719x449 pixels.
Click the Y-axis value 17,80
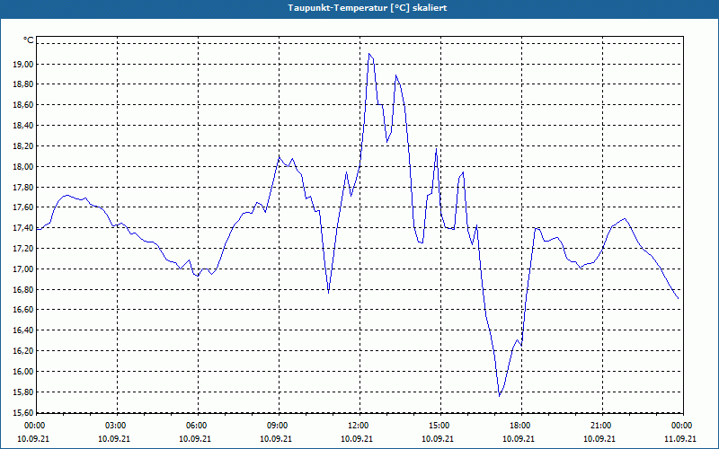pyautogui.click(x=24, y=187)
